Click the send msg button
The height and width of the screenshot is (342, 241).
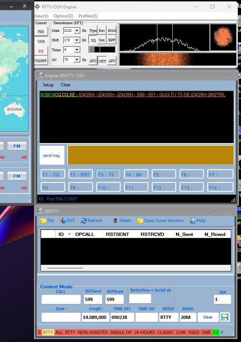coord(51,155)
